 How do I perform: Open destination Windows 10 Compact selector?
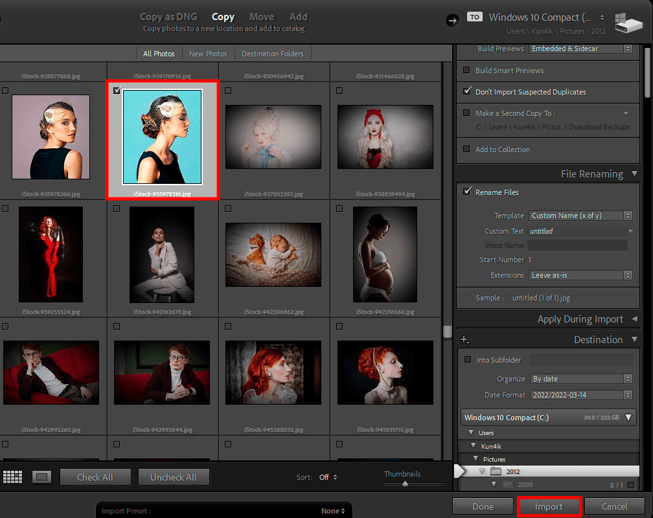pos(546,17)
